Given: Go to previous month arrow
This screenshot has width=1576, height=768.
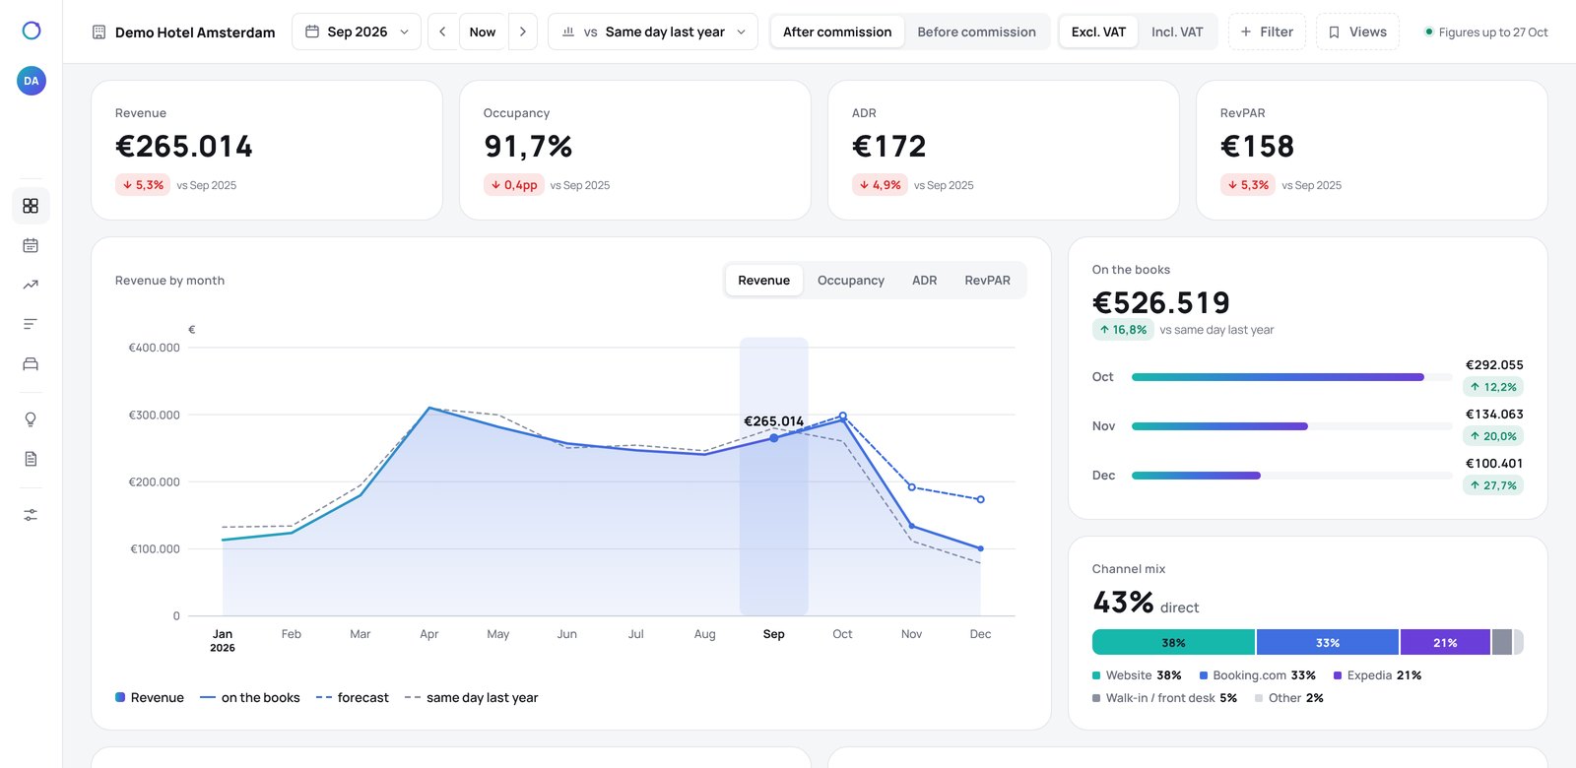Looking at the screenshot, I should [443, 32].
